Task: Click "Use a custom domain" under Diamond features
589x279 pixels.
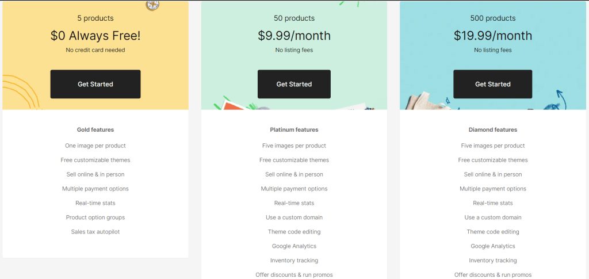Action: coord(492,217)
